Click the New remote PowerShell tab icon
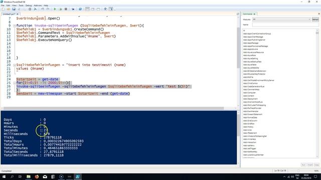Screen dimensions: 321x180 pos(73,9)
